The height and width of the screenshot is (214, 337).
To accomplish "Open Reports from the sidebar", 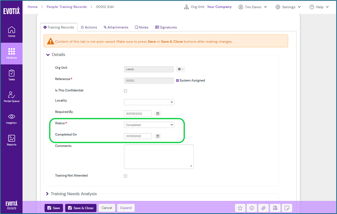I will (x=11, y=140).
